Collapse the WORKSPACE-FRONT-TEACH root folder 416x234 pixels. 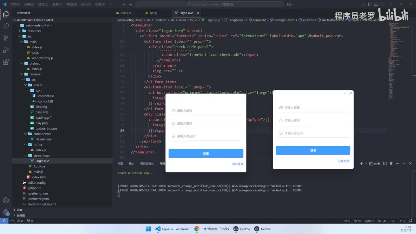click(14, 20)
